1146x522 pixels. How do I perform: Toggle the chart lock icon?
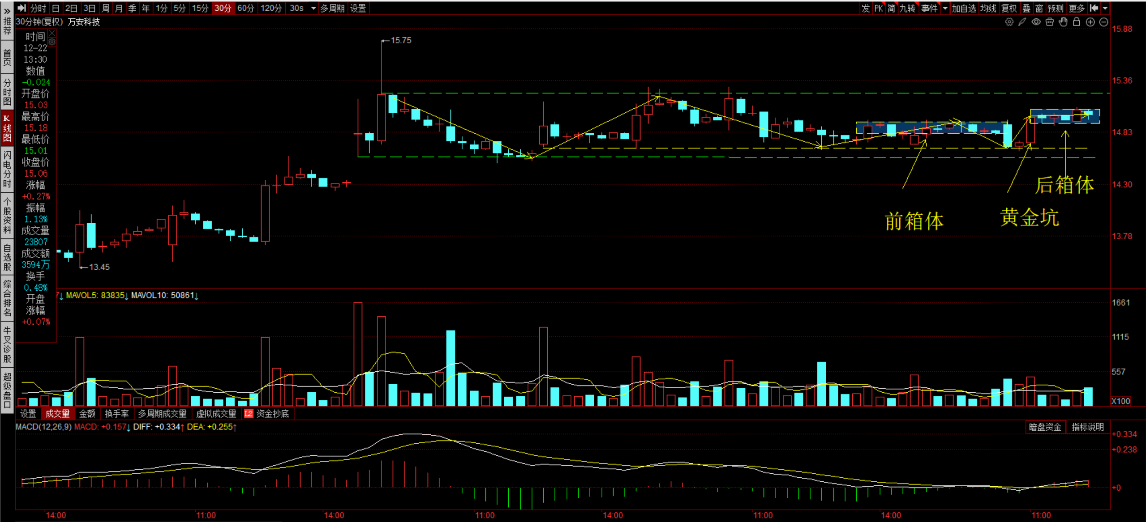[1077, 22]
